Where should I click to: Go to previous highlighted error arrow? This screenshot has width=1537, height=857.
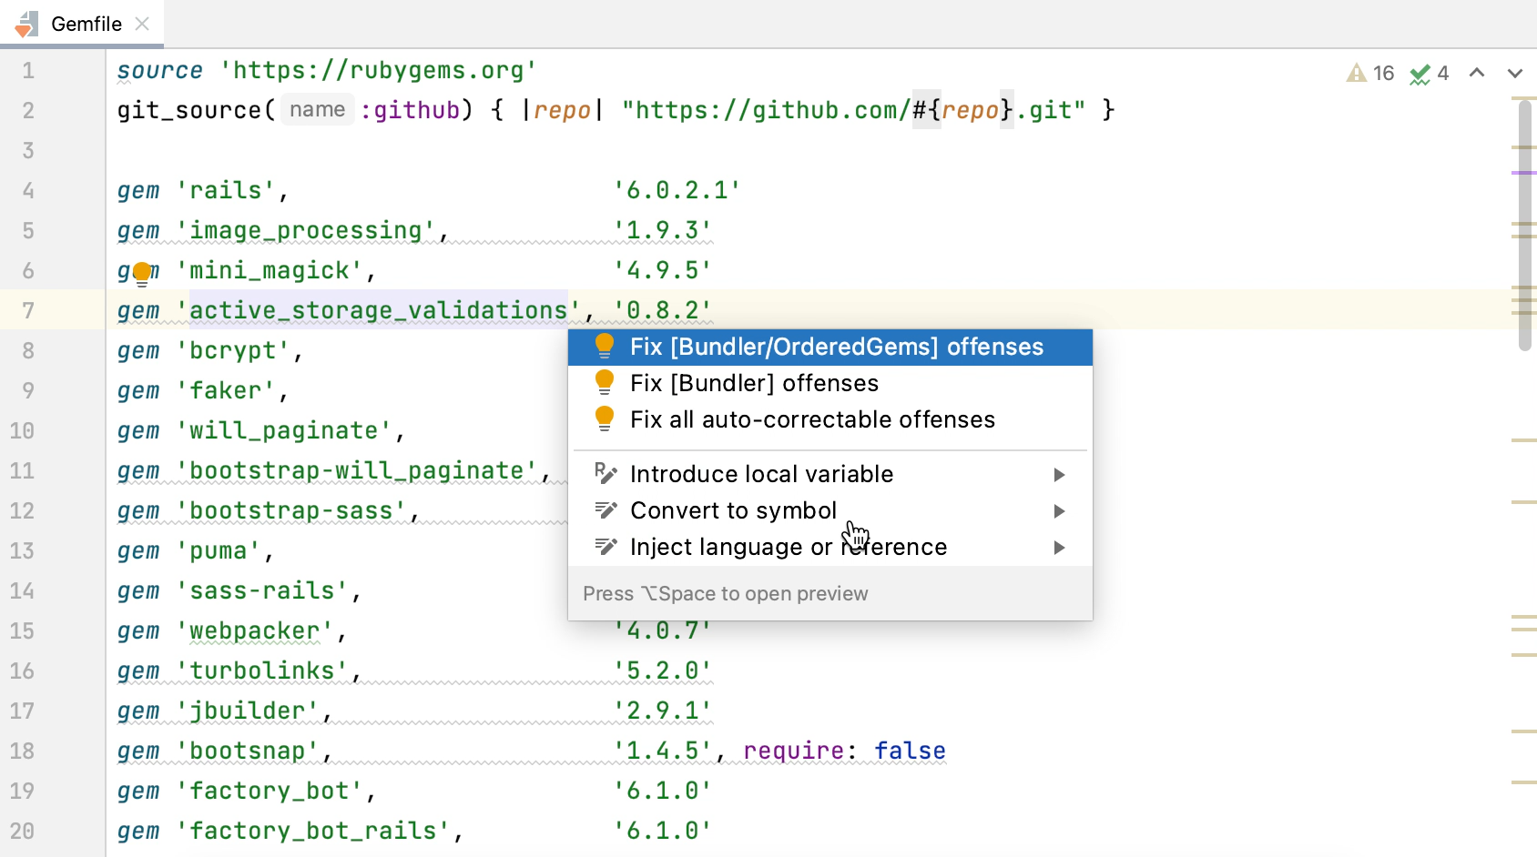(x=1477, y=74)
